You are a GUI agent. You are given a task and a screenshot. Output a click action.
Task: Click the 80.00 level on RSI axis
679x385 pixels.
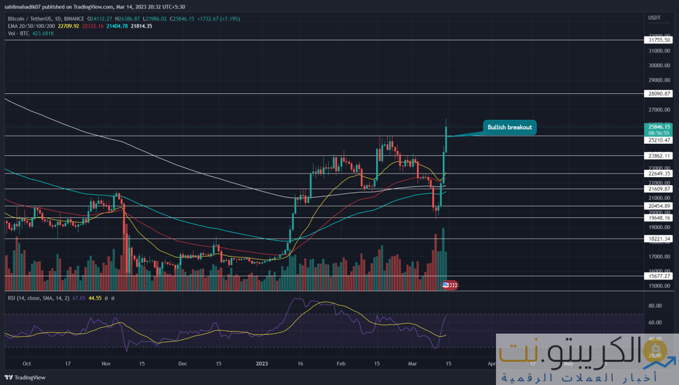654,306
